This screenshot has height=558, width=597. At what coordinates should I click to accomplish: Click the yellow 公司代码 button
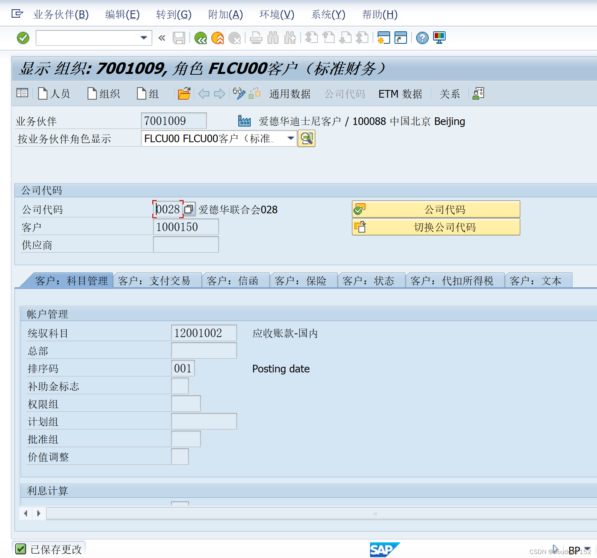click(x=436, y=209)
